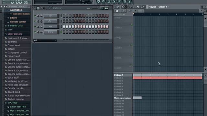Click the first Playlist view tab icon
The image size is (207, 116).
[x=117, y=11]
